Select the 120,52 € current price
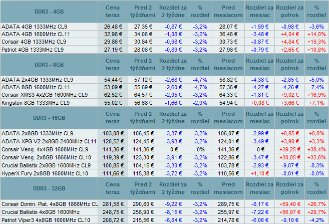The width and height of the screenshot is (329, 224). coord(113,141)
